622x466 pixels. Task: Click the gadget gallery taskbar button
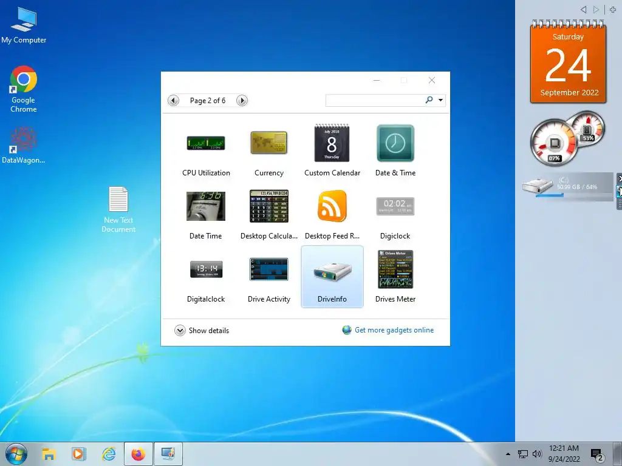tap(168, 454)
